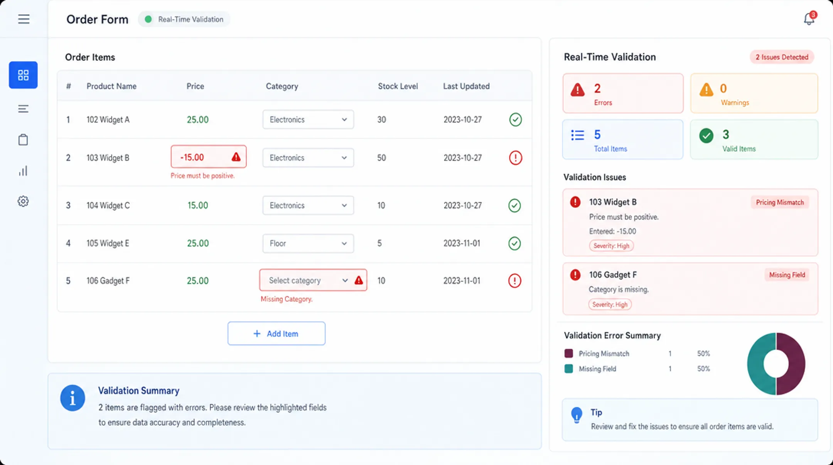Click the 'Price must be positive.' message under price field
This screenshot has height=465, width=833.
coord(202,176)
